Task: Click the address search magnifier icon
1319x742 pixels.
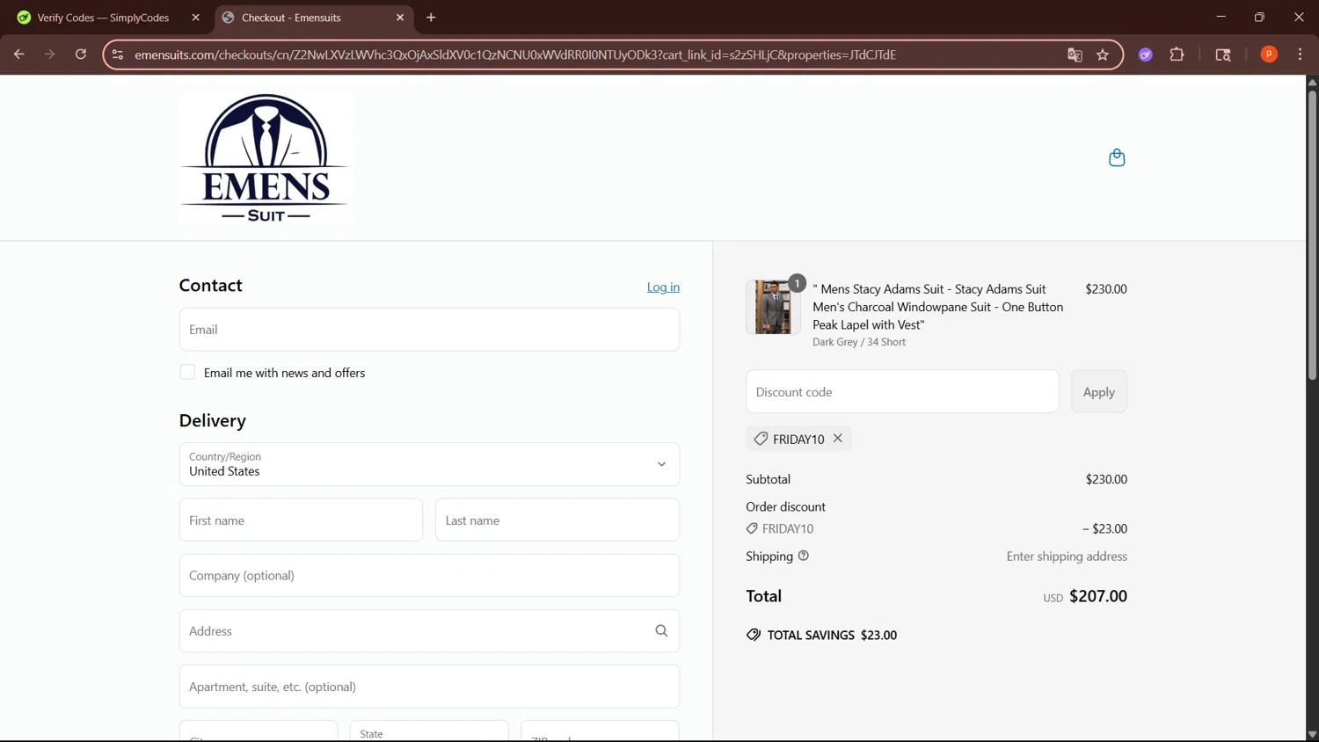Action: [661, 630]
